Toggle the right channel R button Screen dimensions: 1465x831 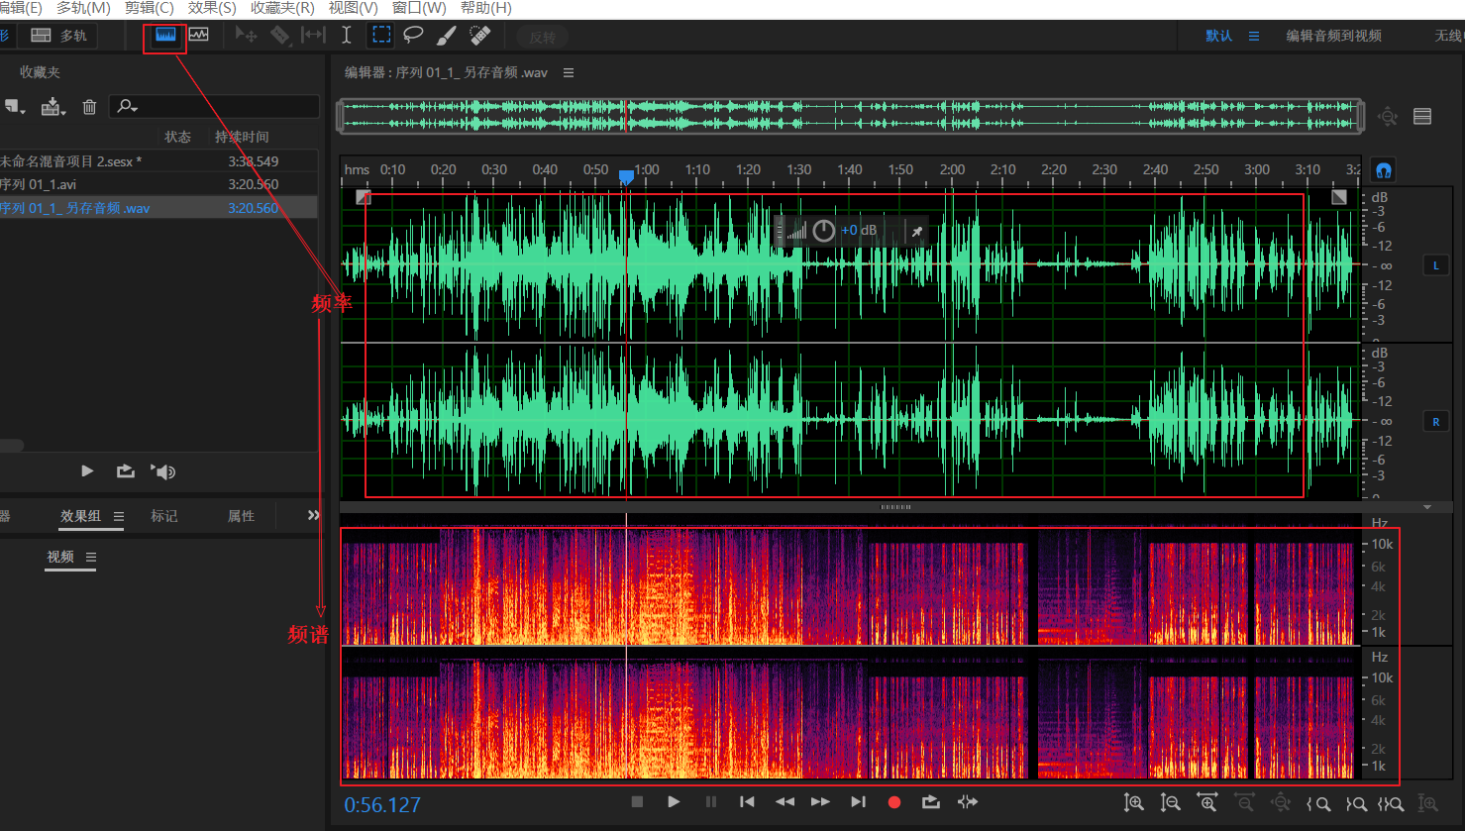(x=1436, y=422)
